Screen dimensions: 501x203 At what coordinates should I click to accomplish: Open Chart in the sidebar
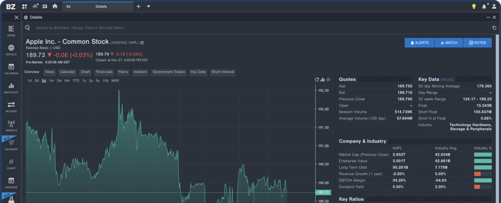pyautogui.click(x=11, y=164)
